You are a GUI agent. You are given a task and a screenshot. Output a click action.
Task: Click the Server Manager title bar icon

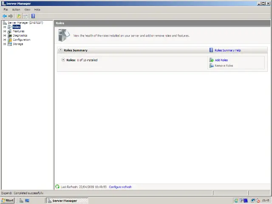click(3, 3)
